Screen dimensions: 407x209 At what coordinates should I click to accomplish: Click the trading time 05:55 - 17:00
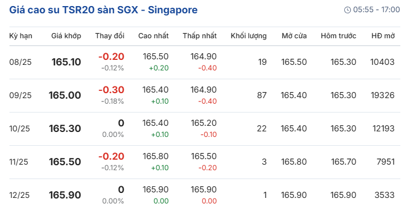(376, 10)
